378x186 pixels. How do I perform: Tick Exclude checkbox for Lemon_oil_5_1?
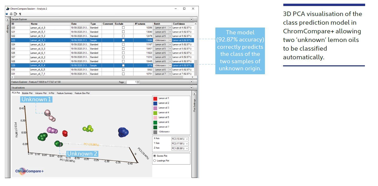click(123, 32)
